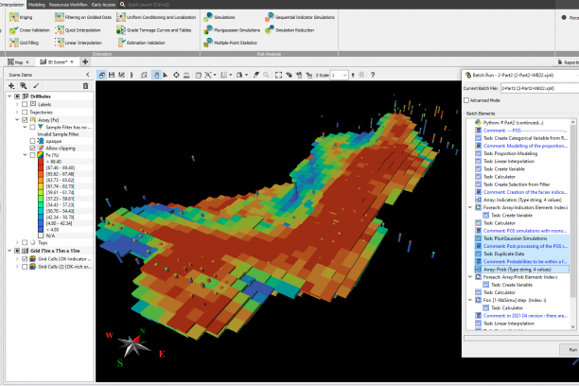Select the 3D Scene tab

56,62
